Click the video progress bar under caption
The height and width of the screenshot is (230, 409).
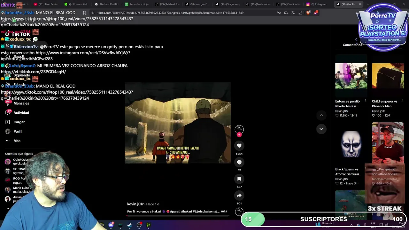pos(177,216)
